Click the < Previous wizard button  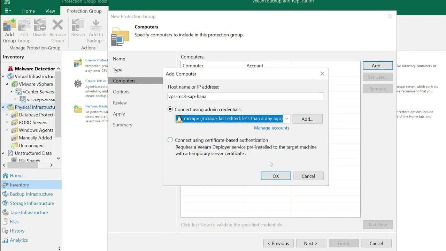pos(278,243)
